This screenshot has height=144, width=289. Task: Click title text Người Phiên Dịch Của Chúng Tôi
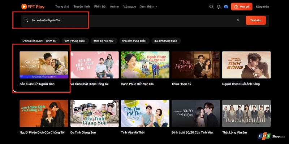(x=42, y=132)
